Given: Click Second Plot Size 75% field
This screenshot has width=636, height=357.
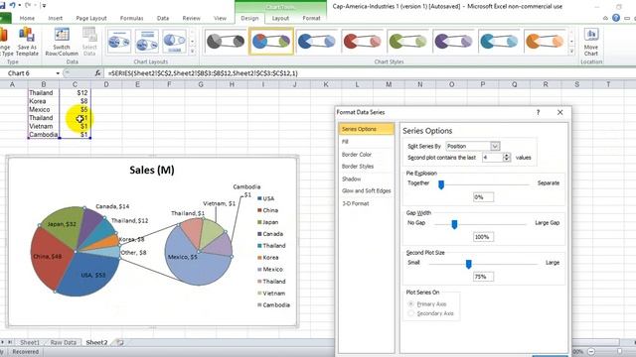Looking at the screenshot, I should tap(483, 277).
